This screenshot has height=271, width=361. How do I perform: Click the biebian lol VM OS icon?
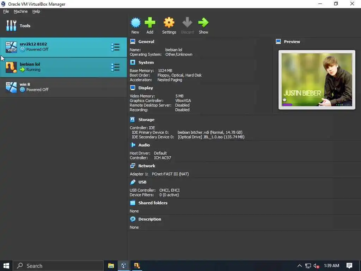[x=11, y=67]
